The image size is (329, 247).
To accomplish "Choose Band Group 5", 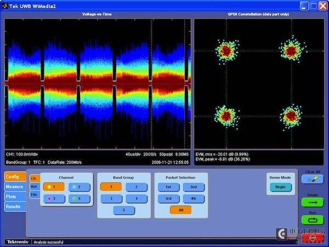I will [124, 210].
